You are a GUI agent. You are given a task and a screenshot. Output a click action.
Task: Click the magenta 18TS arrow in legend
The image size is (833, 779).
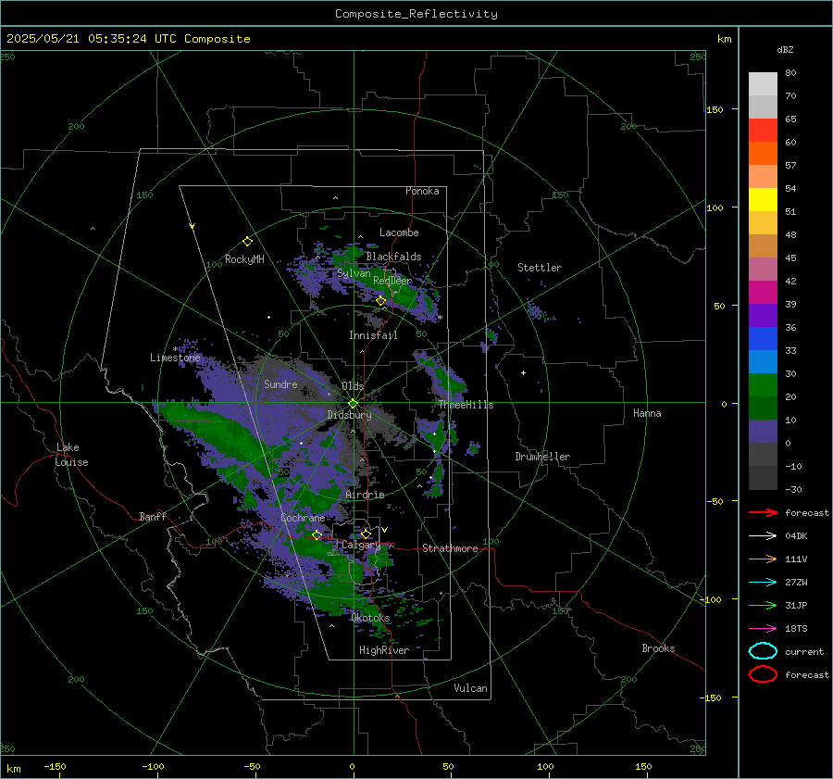pyautogui.click(x=763, y=629)
